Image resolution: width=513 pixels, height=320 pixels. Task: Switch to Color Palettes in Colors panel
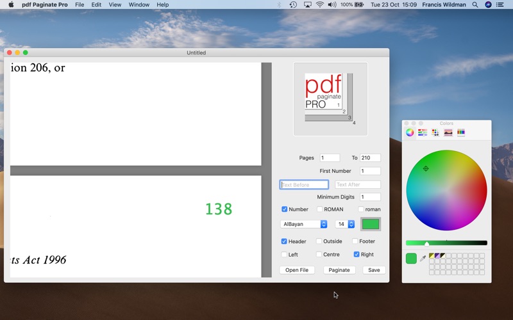point(435,132)
